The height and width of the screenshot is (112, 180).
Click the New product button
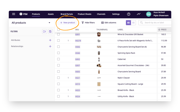click(67, 23)
